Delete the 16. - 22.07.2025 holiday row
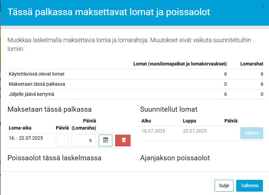Image resolution: width=269 pixels, height=195 pixels. click(123, 140)
